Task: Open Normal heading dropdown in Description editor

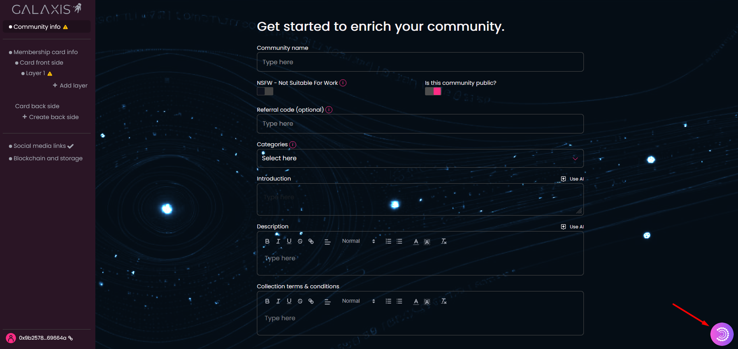Action: tap(358, 241)
